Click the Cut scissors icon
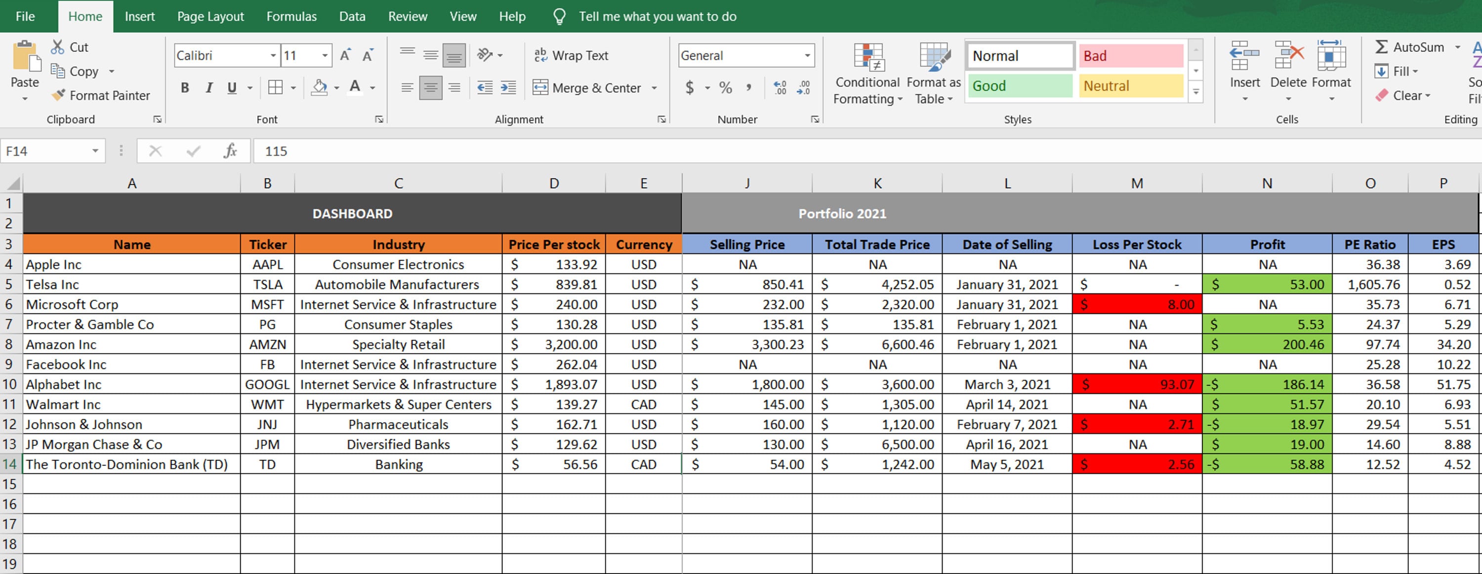This screenshot has height=574, width=1482. (x=57, y=47)
